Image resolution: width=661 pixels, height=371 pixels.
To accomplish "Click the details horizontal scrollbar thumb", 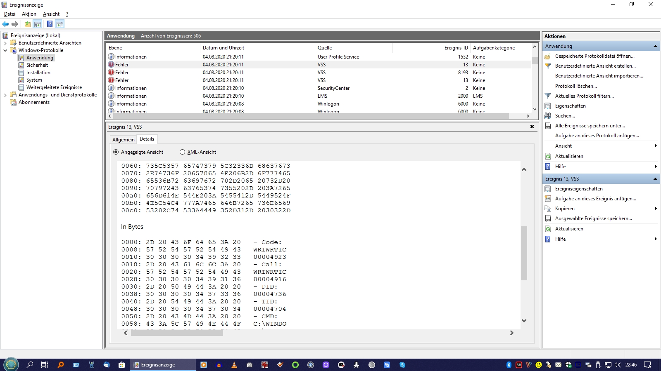I will point(177,333).
